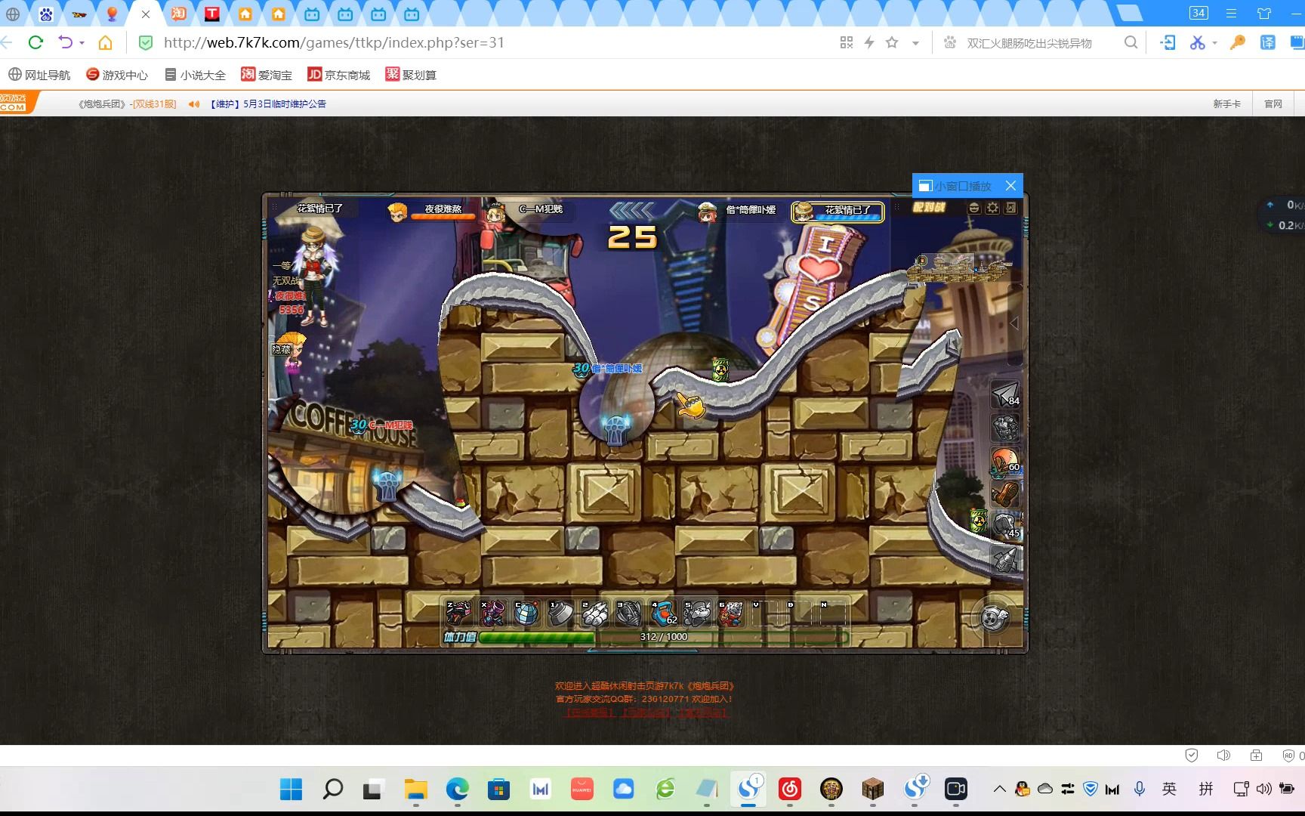
Task: Click the highlighted player 花絮情已了 in the turn bar
Action: click(837, 212)
